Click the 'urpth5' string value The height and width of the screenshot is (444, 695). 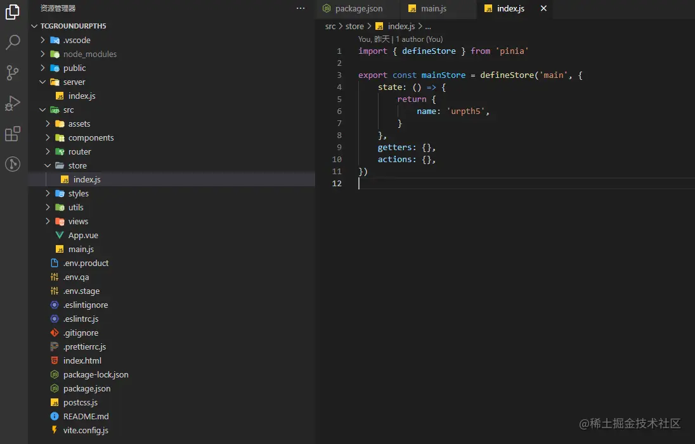coord(465,111)
